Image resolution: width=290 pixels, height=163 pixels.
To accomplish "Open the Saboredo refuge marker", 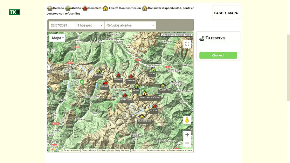I will (x=131, y=77).
